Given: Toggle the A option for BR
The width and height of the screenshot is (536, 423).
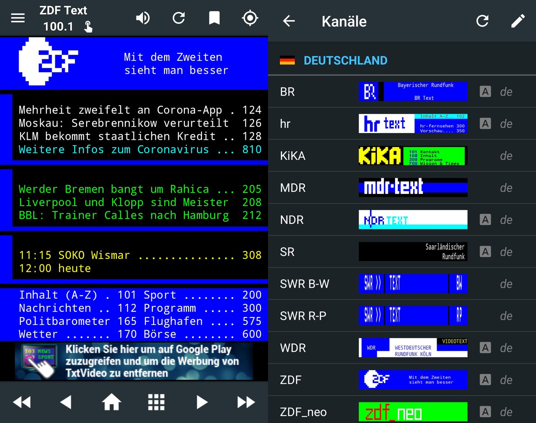Looking at the screenshot, I should click(485, 92).
